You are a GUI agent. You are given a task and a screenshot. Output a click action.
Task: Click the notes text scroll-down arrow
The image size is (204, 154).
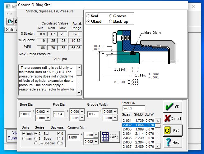coord(79,93)
